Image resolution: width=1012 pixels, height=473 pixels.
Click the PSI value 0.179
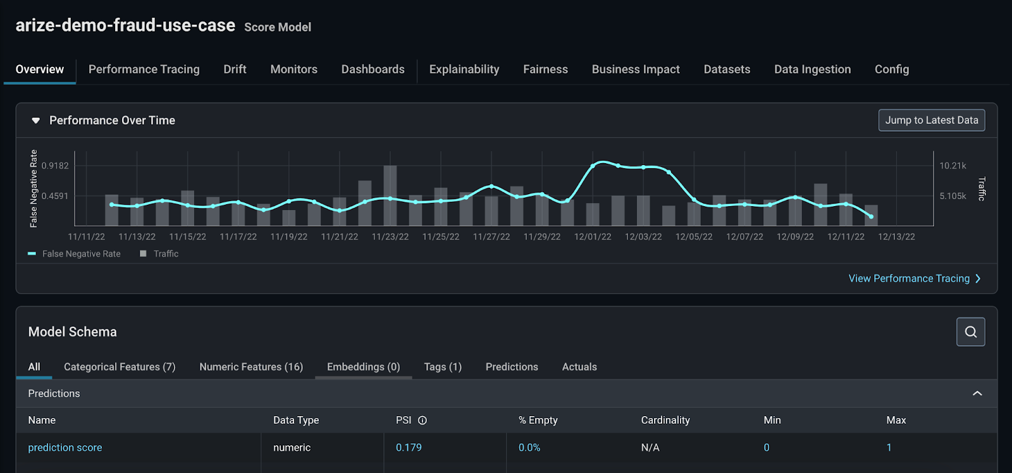(409, 448)
